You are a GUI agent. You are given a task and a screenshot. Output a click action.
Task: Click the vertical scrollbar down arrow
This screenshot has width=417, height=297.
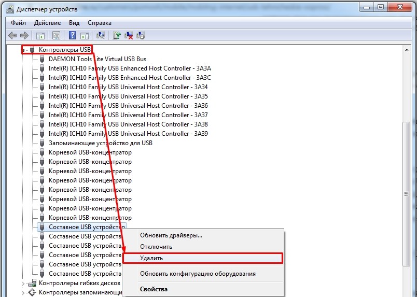pyautogui.click(x=407, y=293)
